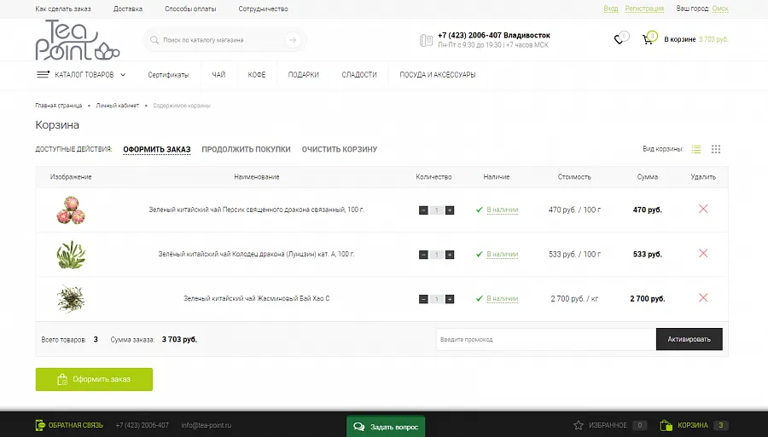Open the ЧАЙ menu category
This screenshot has height=437, width=768.
(218, 75)
